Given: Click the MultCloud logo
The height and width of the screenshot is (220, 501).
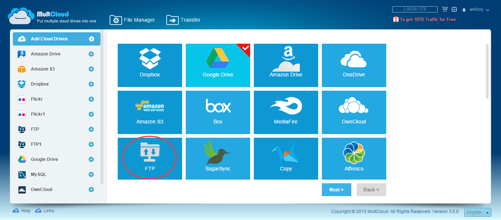Looking at the screenshot, I should point(52,17).
